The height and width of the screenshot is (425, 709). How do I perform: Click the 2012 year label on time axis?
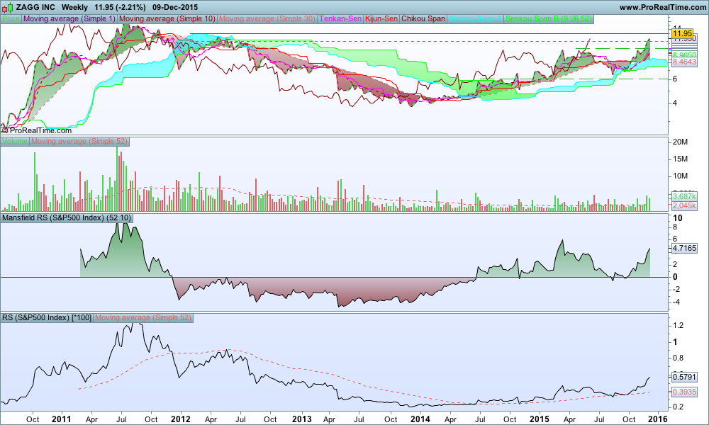point(181,419)
